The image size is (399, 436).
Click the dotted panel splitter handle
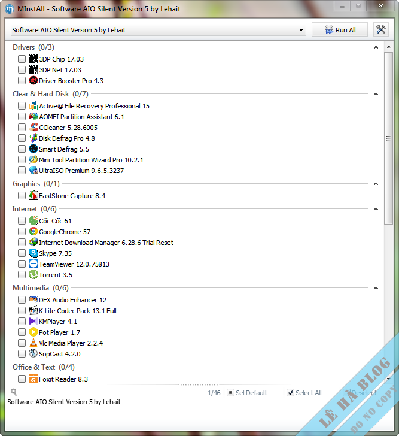coord(199,385)
